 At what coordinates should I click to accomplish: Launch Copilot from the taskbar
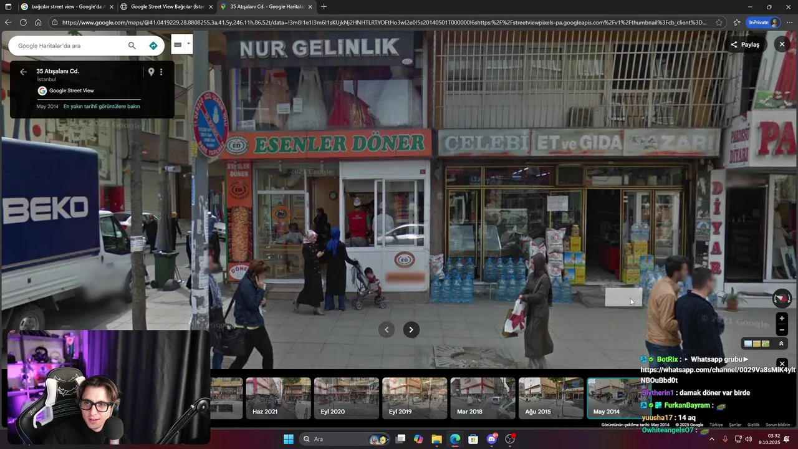coord(418,439)
